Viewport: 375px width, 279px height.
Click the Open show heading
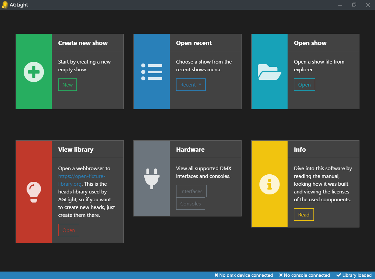coord(310,43)
